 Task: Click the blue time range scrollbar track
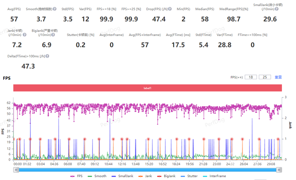147,169
